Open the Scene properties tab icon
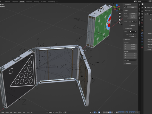152x114 pixels. (142, 20)
